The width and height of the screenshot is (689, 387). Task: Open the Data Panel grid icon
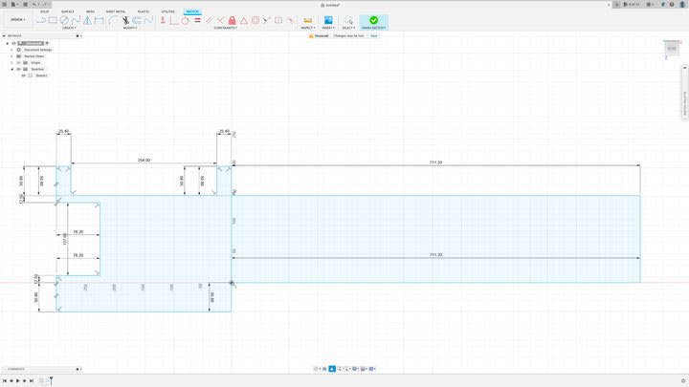(x=5, y=5)
